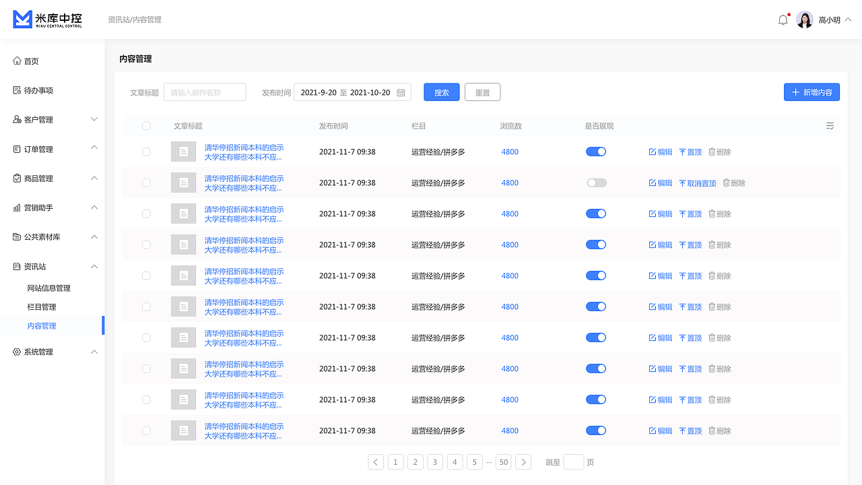Go to 首页 via its house icon
The height and width of the screenshot is (485, 862).
click(x=17, y=61)
